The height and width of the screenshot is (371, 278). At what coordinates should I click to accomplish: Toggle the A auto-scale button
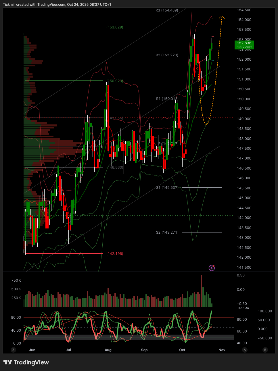pyautogui.click(x=245, y=350)
